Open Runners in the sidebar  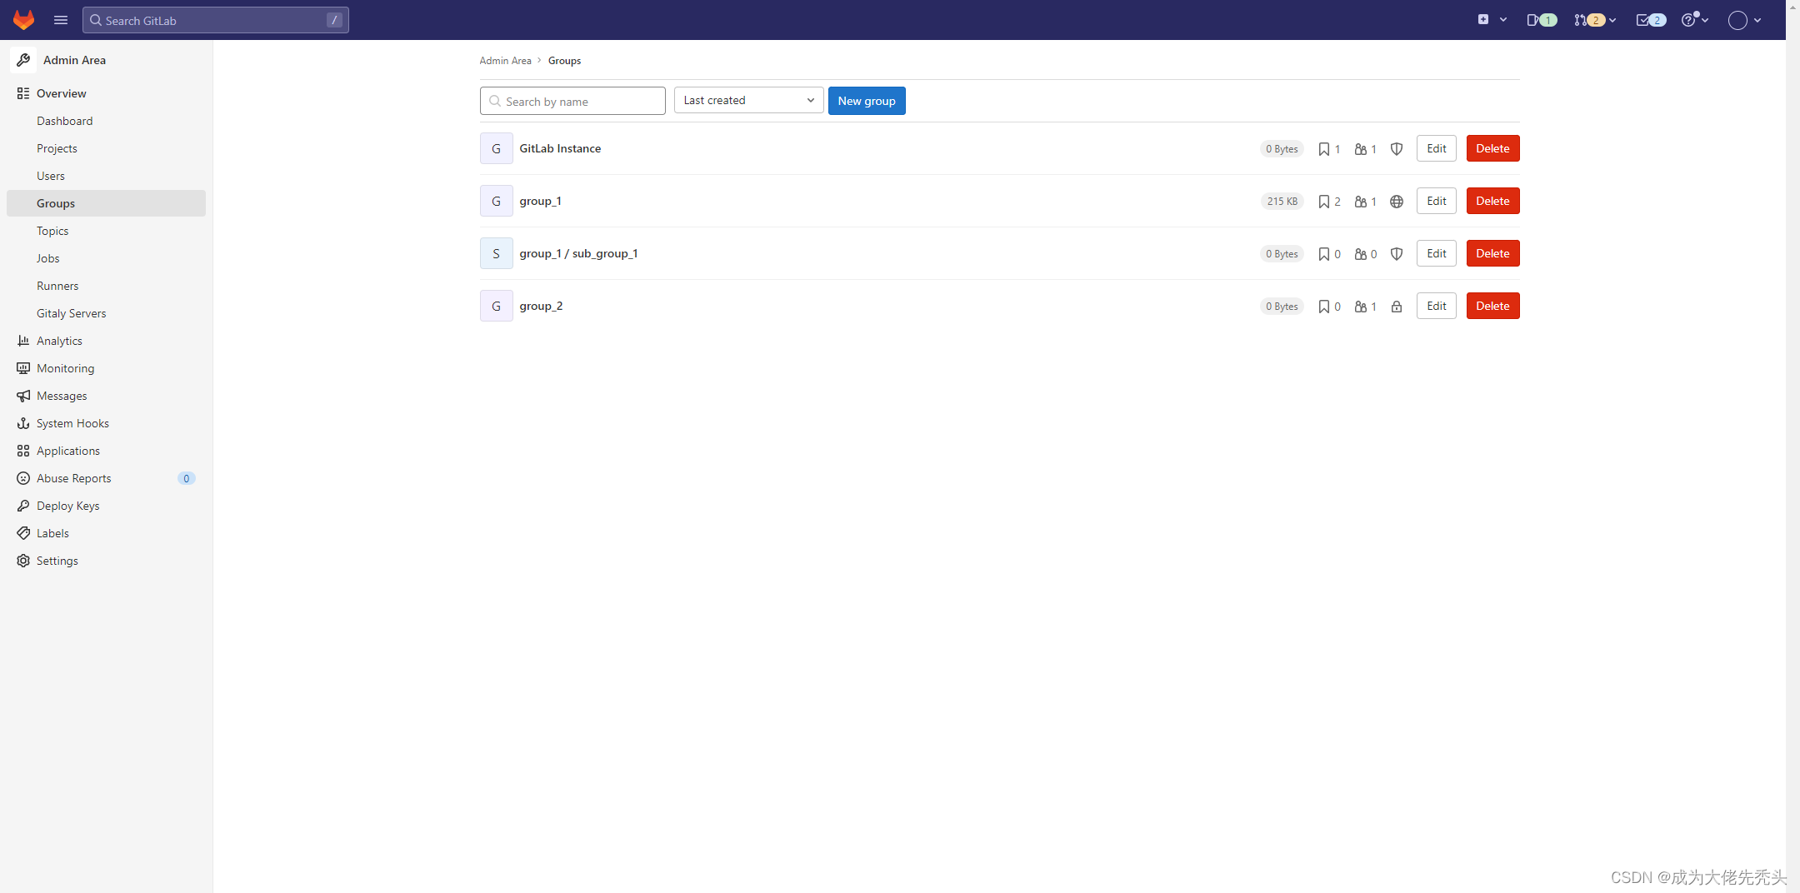57,286
